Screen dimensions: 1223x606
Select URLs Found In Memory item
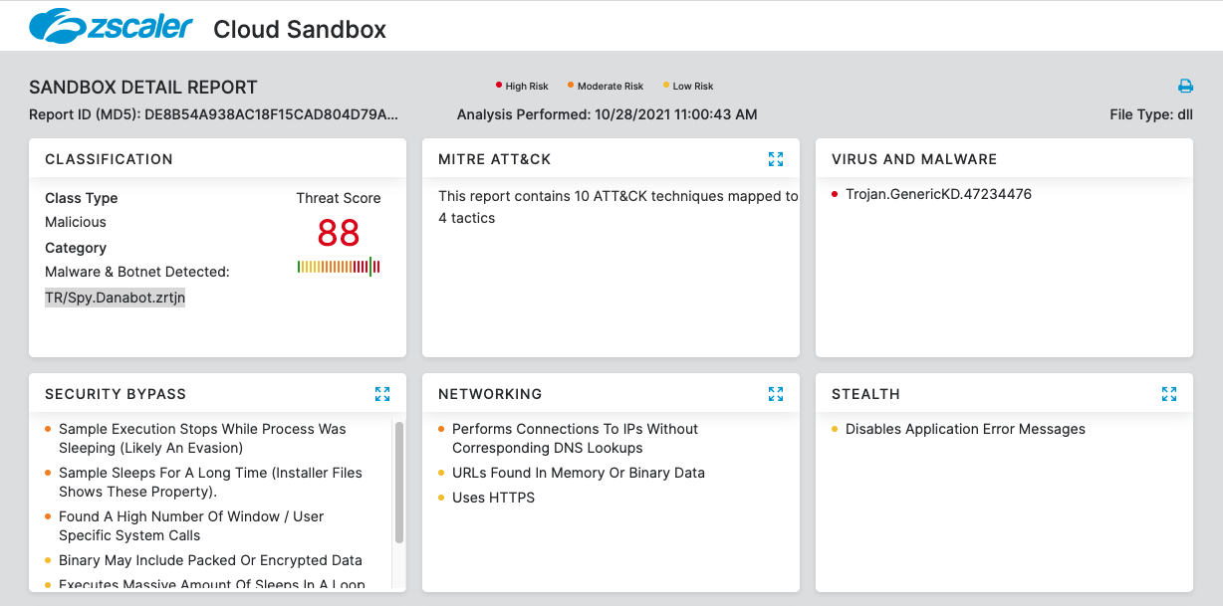click(578, 473)
